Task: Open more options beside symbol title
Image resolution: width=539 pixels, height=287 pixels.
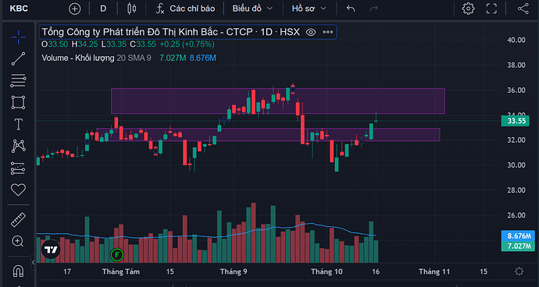Action: click(327, 32)
